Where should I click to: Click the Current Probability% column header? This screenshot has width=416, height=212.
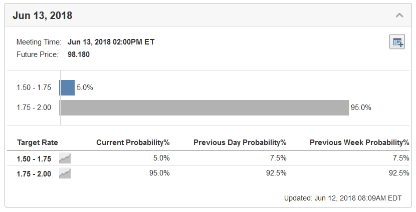point(133,142)
